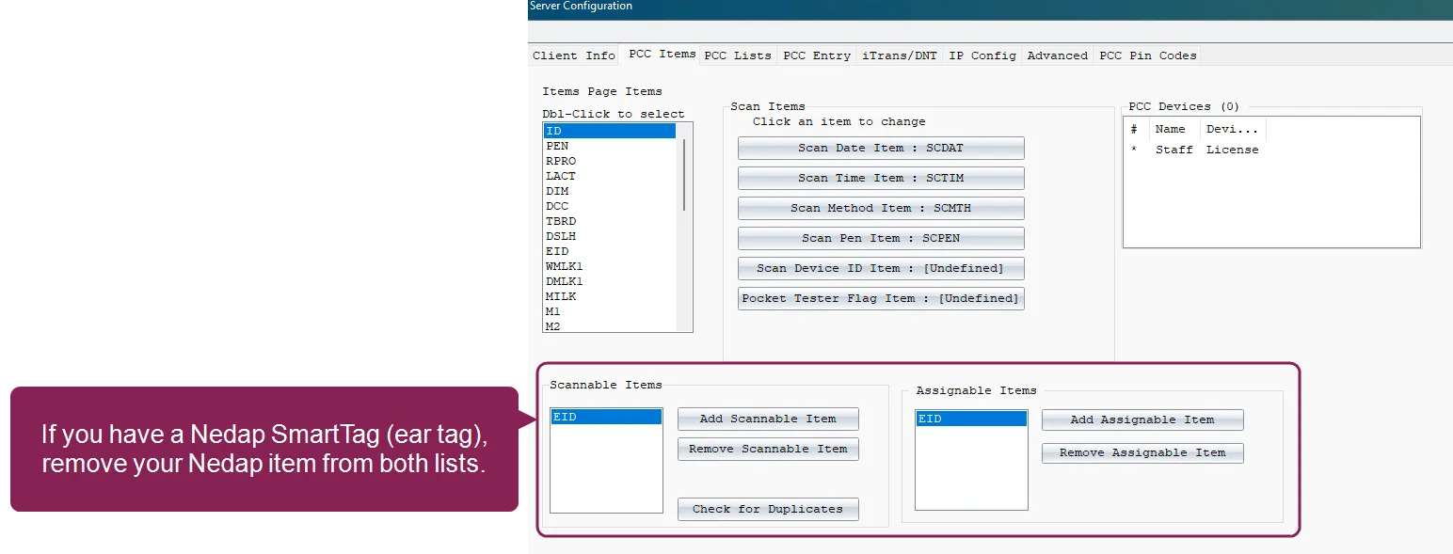Click Remove Scannable Item

click(768, 450)
